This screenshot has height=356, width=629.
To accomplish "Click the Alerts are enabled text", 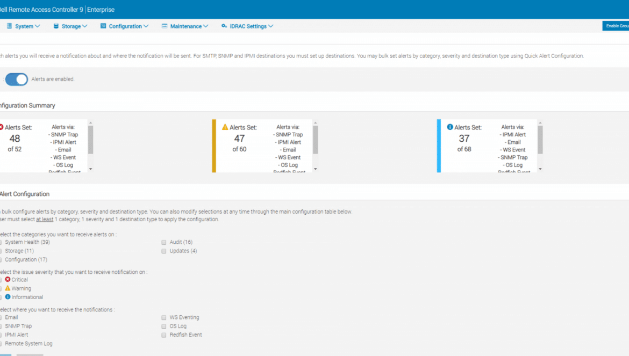I will pos(53,79).
